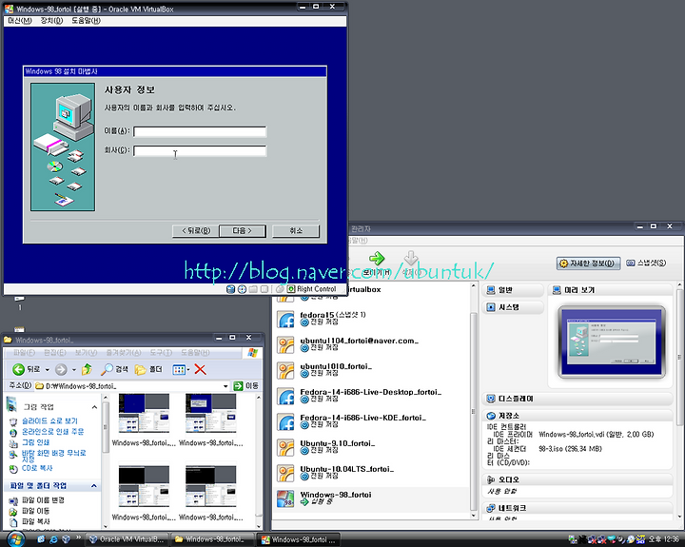Click the red X delete icon in Explorer
The width and height of the screenshot is (685, 547).
[x=200, y=370]
